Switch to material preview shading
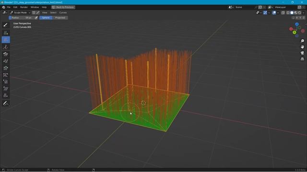Viewport: 307px width, 172px height. click(296, 13)
